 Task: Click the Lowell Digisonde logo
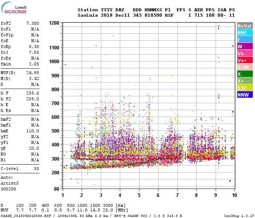tap(14, 8)
